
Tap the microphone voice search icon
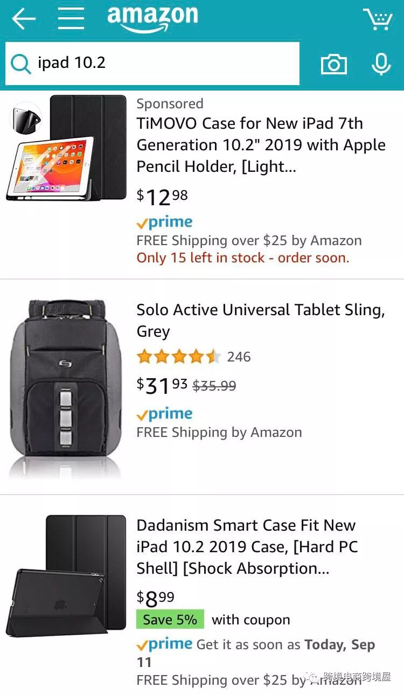click(381, 65)
